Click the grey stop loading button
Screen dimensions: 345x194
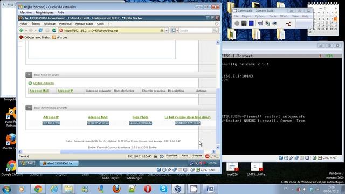[47, 30]
